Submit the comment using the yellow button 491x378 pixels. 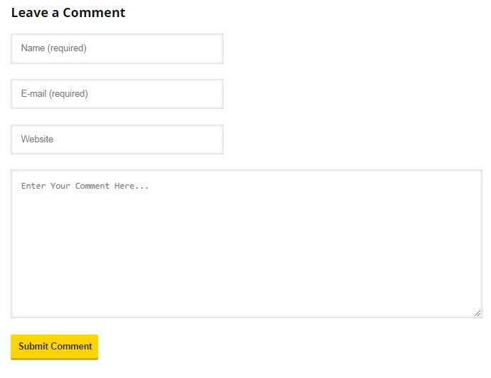coord(55,347)
